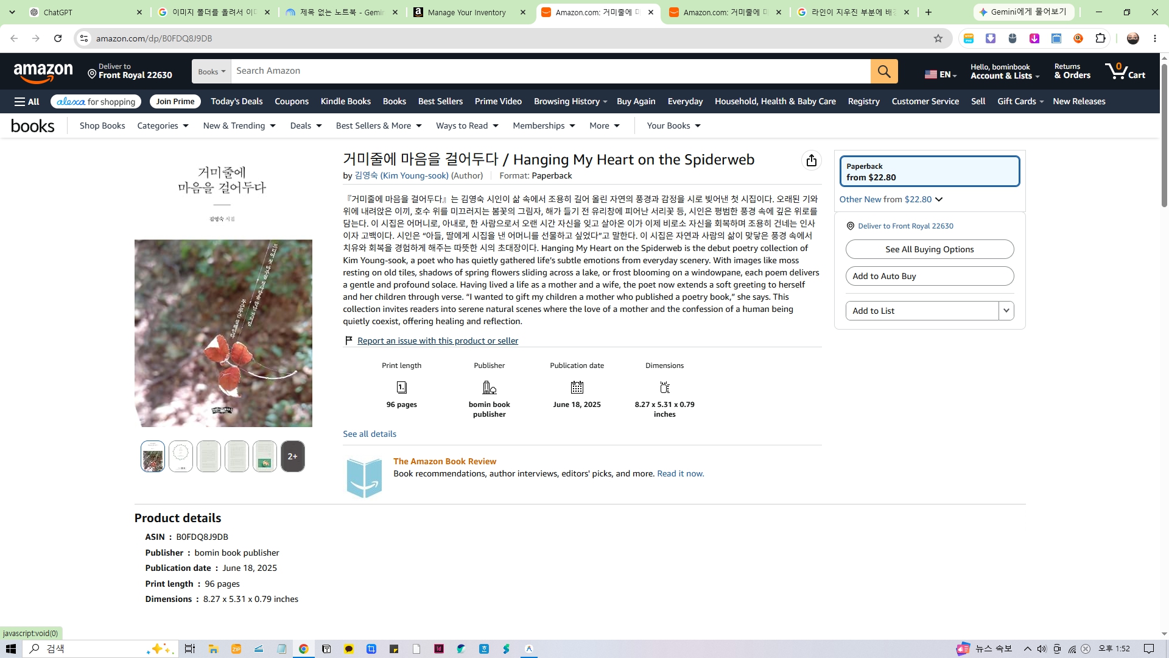Screen dimensions: 1169x658
Task: Click the site information icon in address bar
Action: (84, 38)
